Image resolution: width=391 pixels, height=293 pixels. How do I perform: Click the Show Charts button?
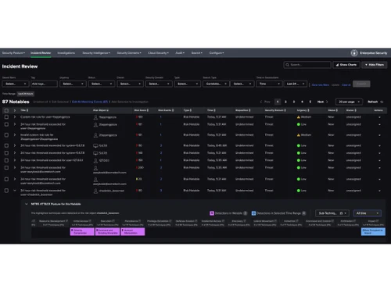pos(346,65)
